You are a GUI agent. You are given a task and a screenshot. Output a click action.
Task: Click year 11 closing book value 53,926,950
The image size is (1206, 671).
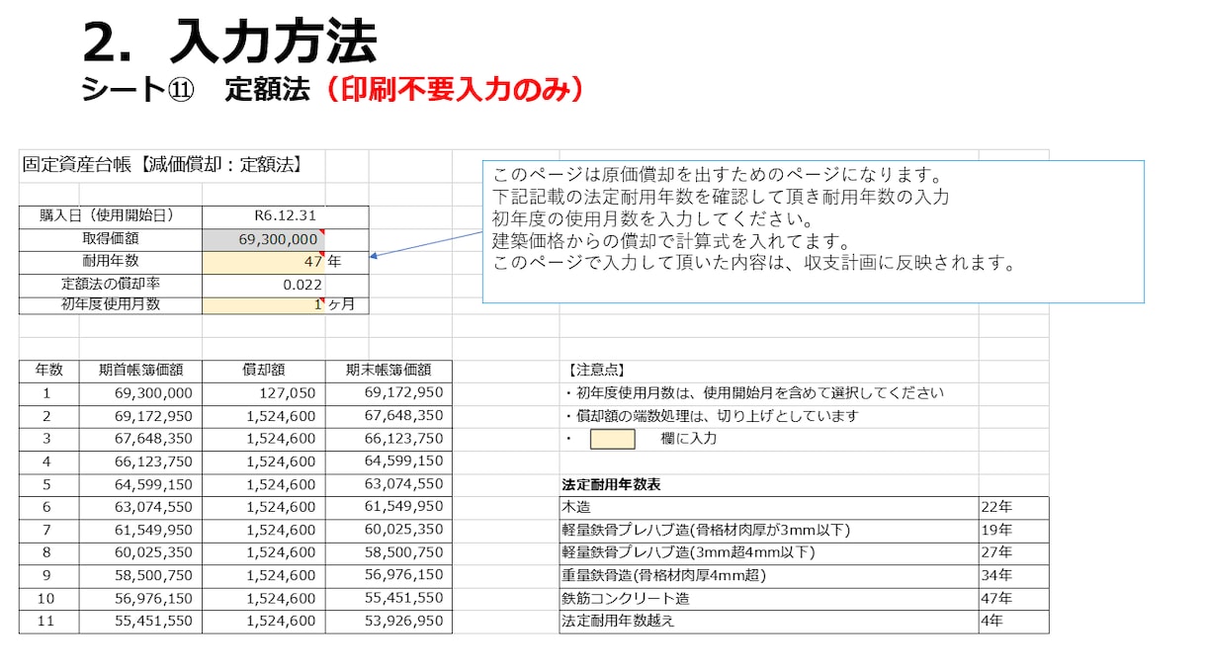pyautogui.click(x=388, y=622)
